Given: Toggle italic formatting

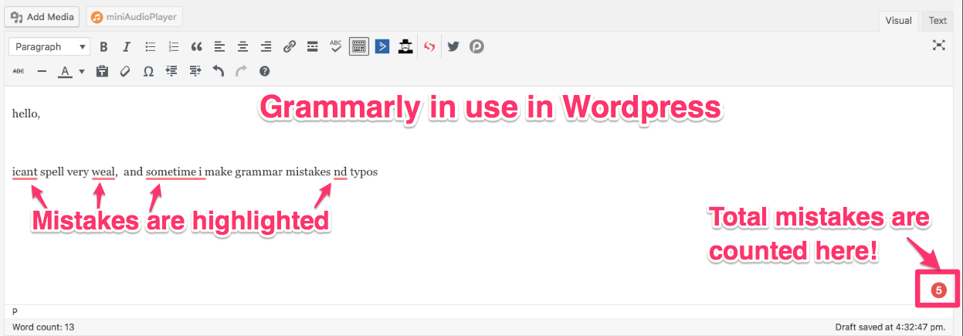Looking at the screenshot, I should tap(127, 46).
